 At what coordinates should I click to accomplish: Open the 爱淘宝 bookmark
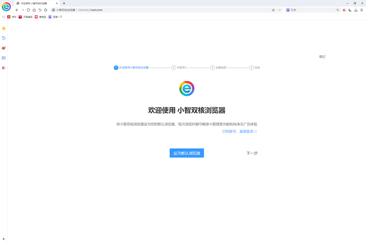pyautogui.click(x=40, y=17)
